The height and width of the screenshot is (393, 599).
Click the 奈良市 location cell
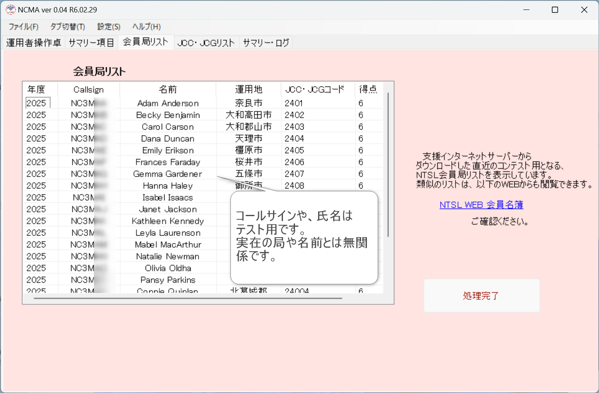249,103
